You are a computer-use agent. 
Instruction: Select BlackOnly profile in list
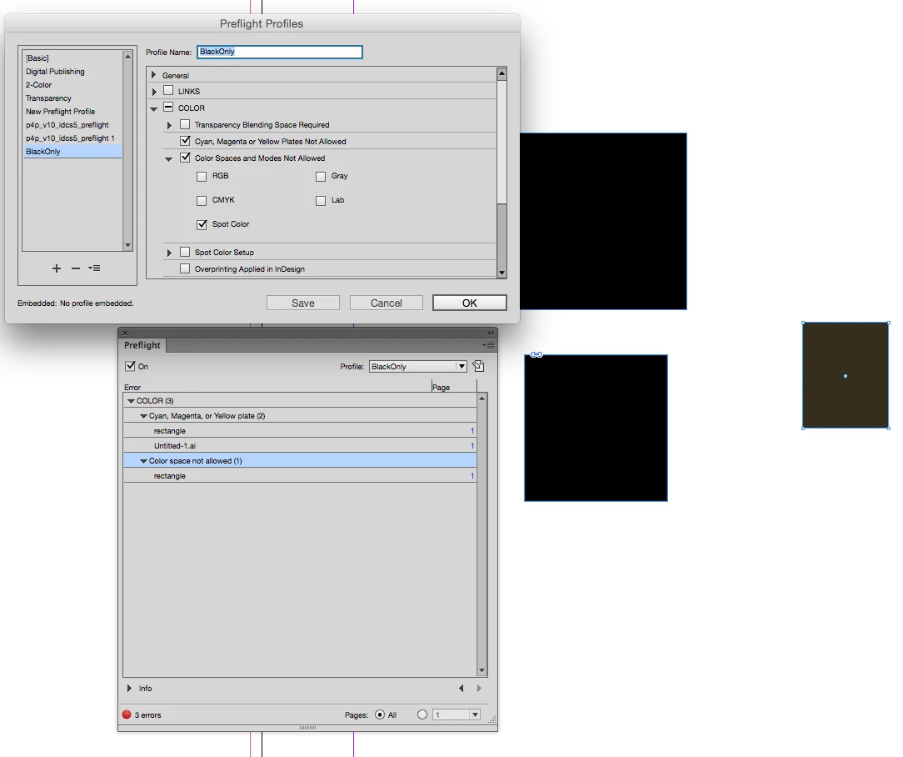(x=72, y=151)
